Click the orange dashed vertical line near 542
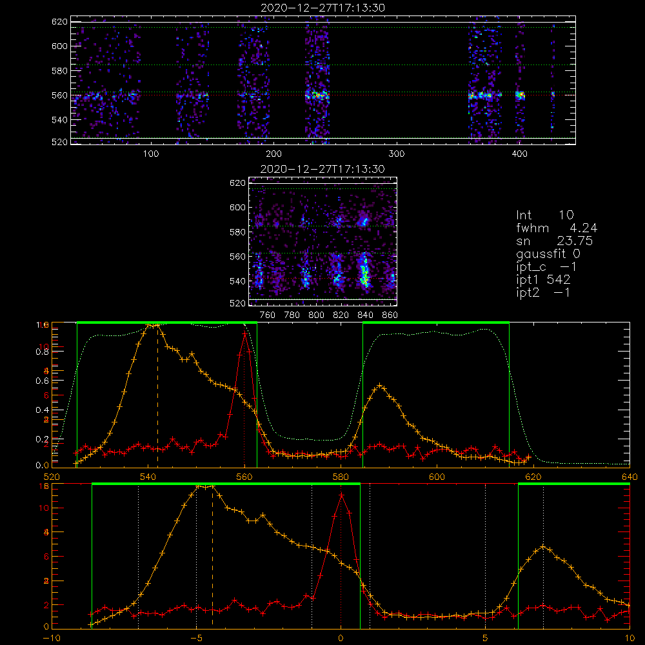 [x=157, y=396]
